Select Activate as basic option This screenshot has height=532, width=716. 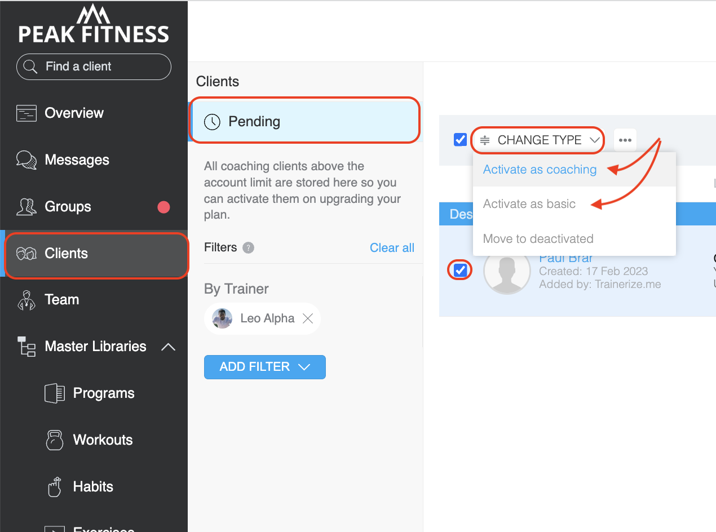(529, 204)
